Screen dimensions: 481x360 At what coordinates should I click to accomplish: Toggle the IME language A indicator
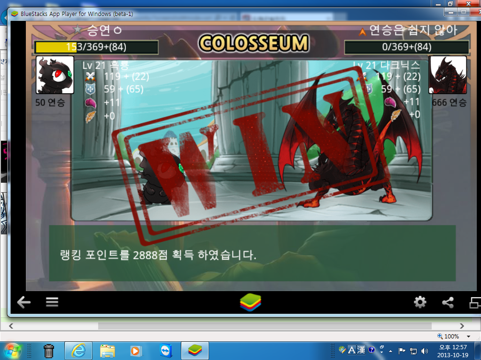[351, 350]
